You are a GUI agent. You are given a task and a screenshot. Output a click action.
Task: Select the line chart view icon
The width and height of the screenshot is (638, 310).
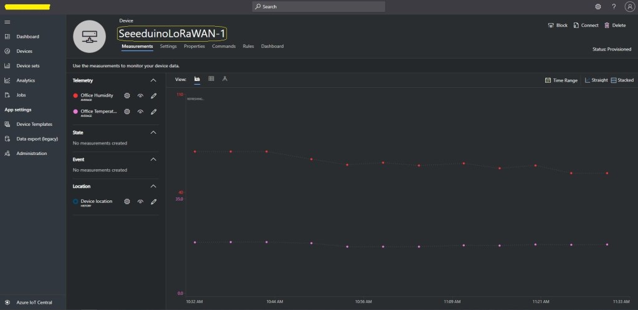(197, 79)
